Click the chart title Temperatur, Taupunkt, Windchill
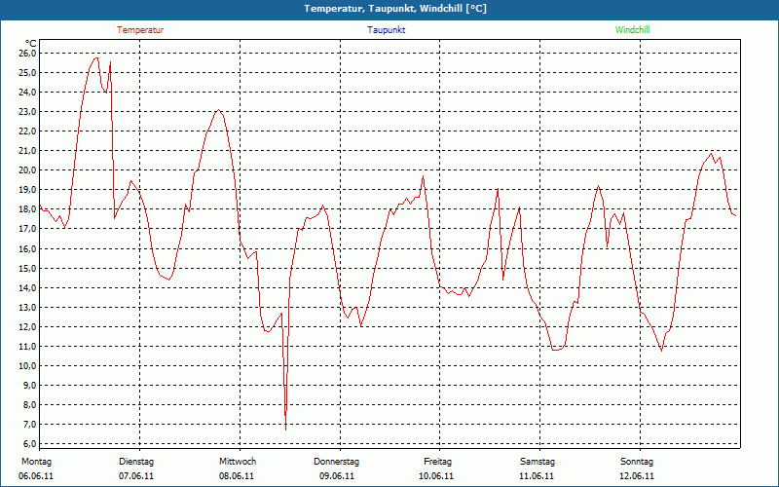This screenshot has width=779, height=487. coord(395,9)
